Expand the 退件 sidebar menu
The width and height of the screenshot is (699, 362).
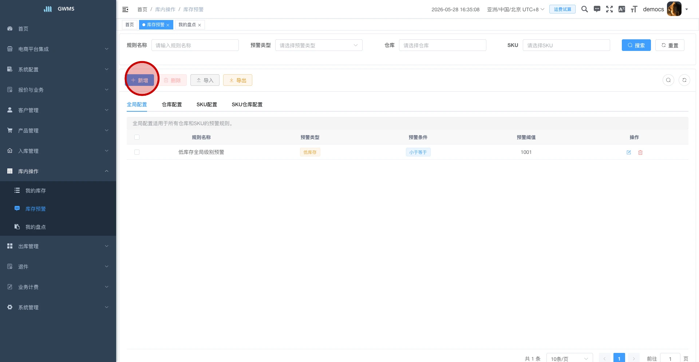tap(58, 266)
